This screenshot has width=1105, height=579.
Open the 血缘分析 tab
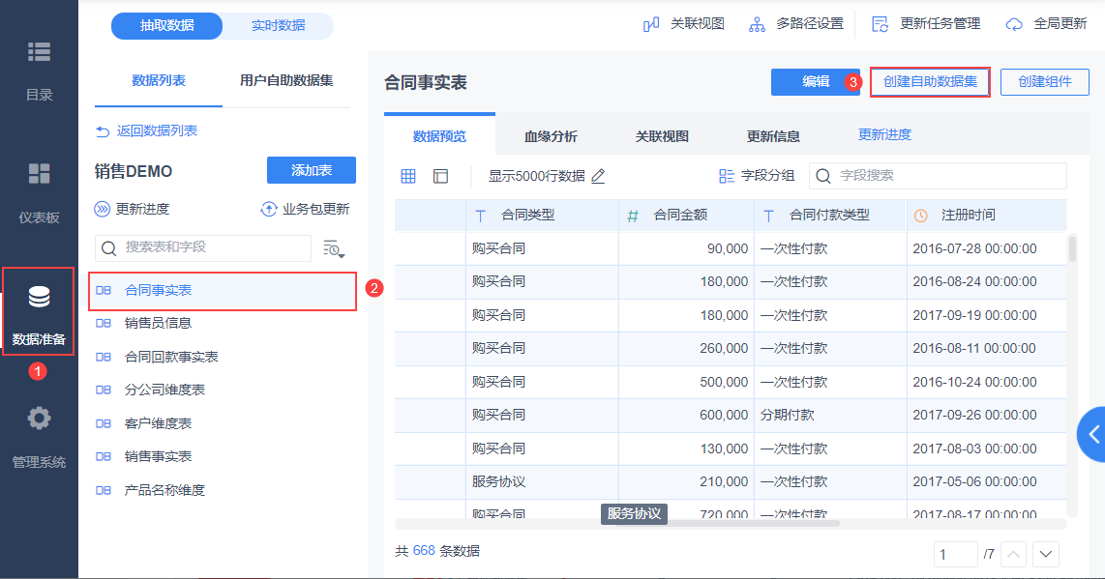551,136
